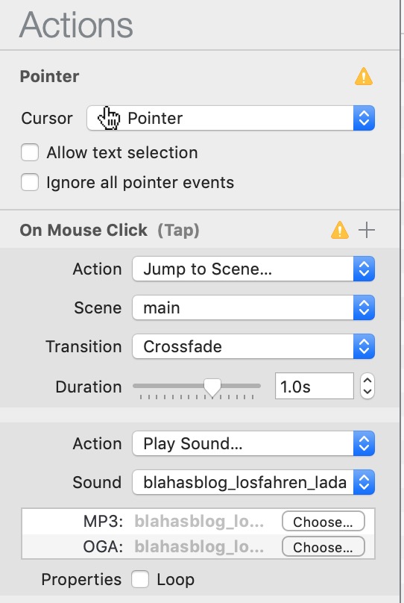Decrease duration with the stepper down arrow
The image size is (404, 603).
tap(367, 392)
